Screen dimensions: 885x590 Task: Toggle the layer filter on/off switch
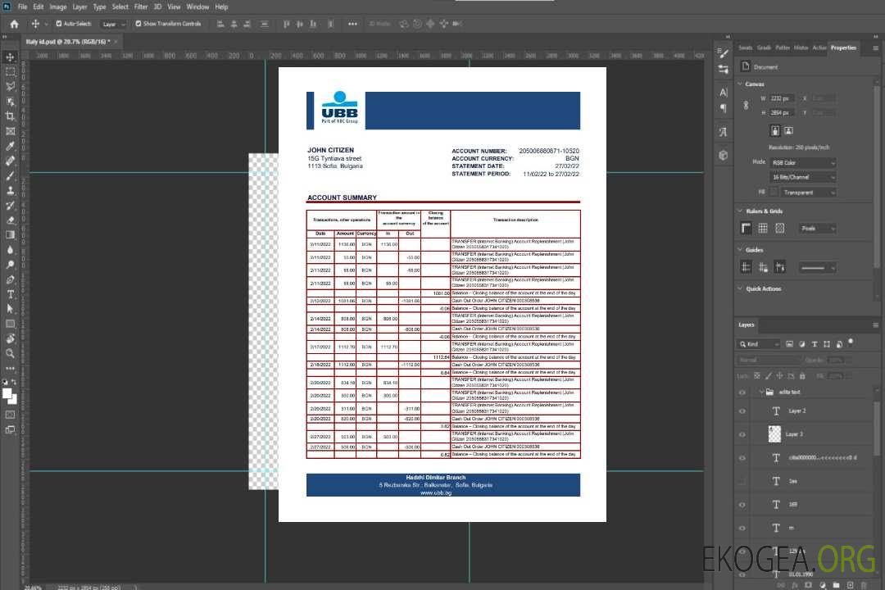point(851,343)
